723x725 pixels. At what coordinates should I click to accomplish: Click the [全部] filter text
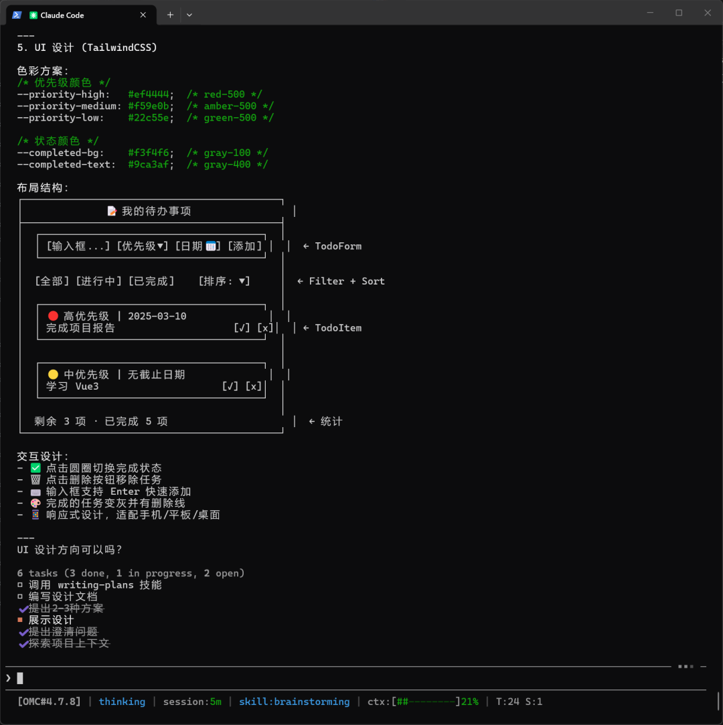52,281
